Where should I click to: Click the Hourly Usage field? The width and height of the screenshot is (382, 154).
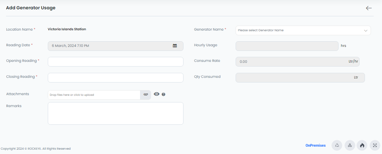(x=287, y=46)
